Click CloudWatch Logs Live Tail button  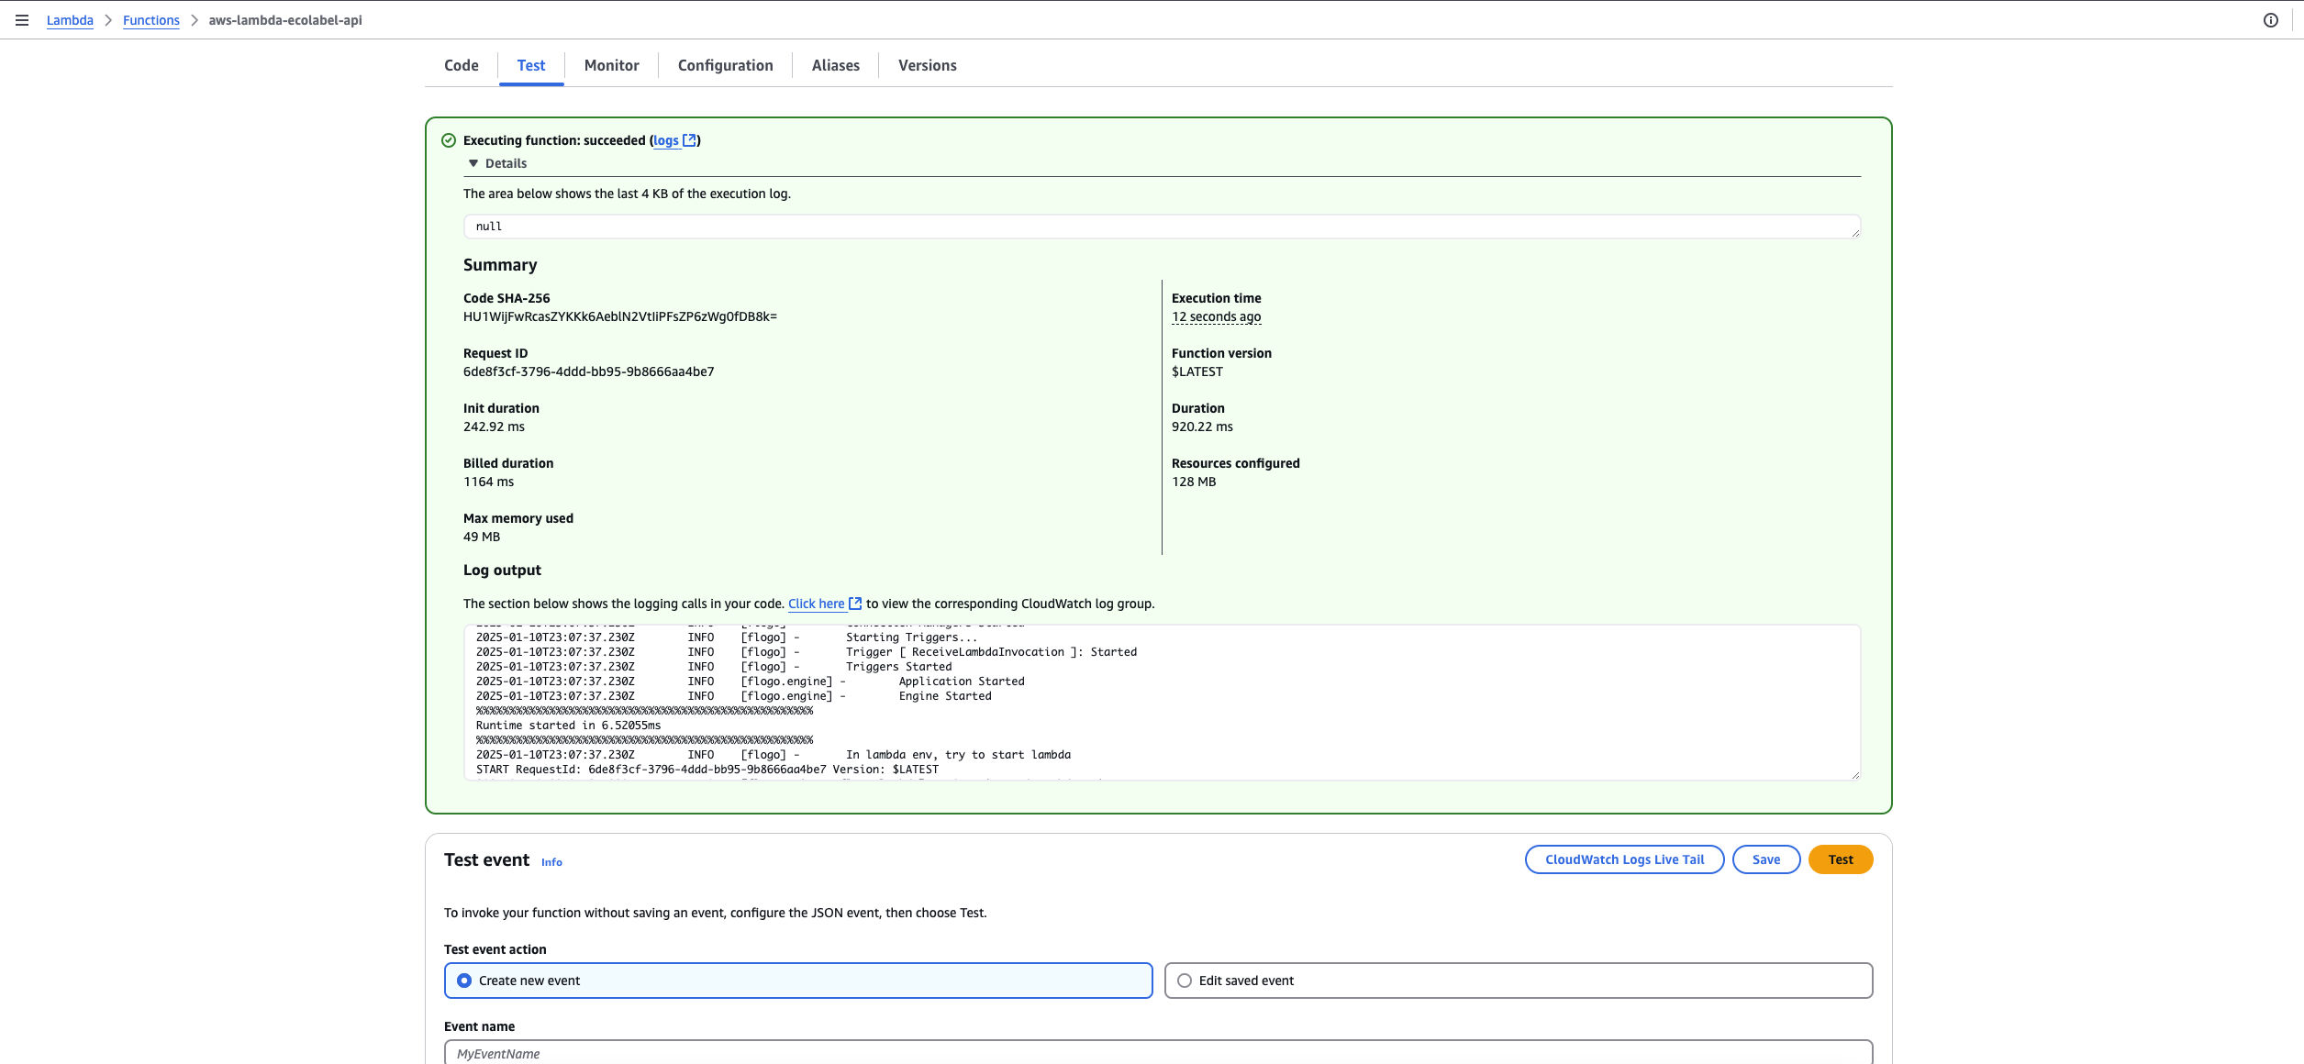(1625, 859)
